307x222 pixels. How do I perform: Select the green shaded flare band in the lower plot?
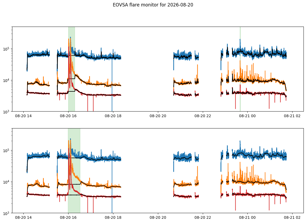pyautogui.click(x=74, y=171)
